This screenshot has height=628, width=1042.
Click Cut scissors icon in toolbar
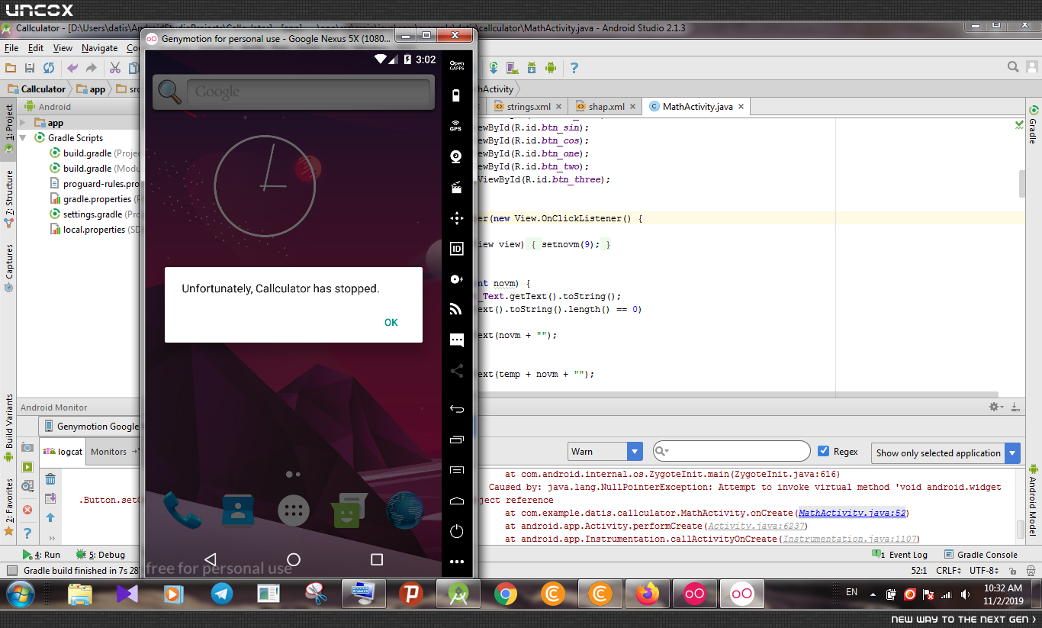115,68
